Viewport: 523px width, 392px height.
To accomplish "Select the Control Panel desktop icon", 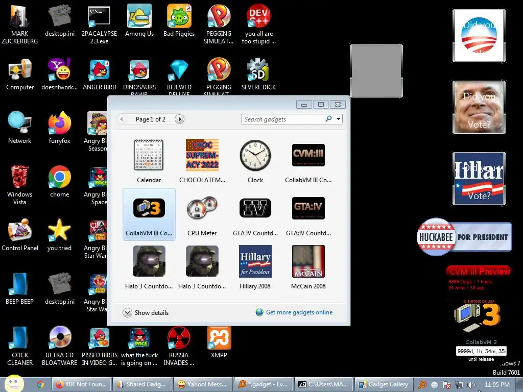I will coord(20,235).
